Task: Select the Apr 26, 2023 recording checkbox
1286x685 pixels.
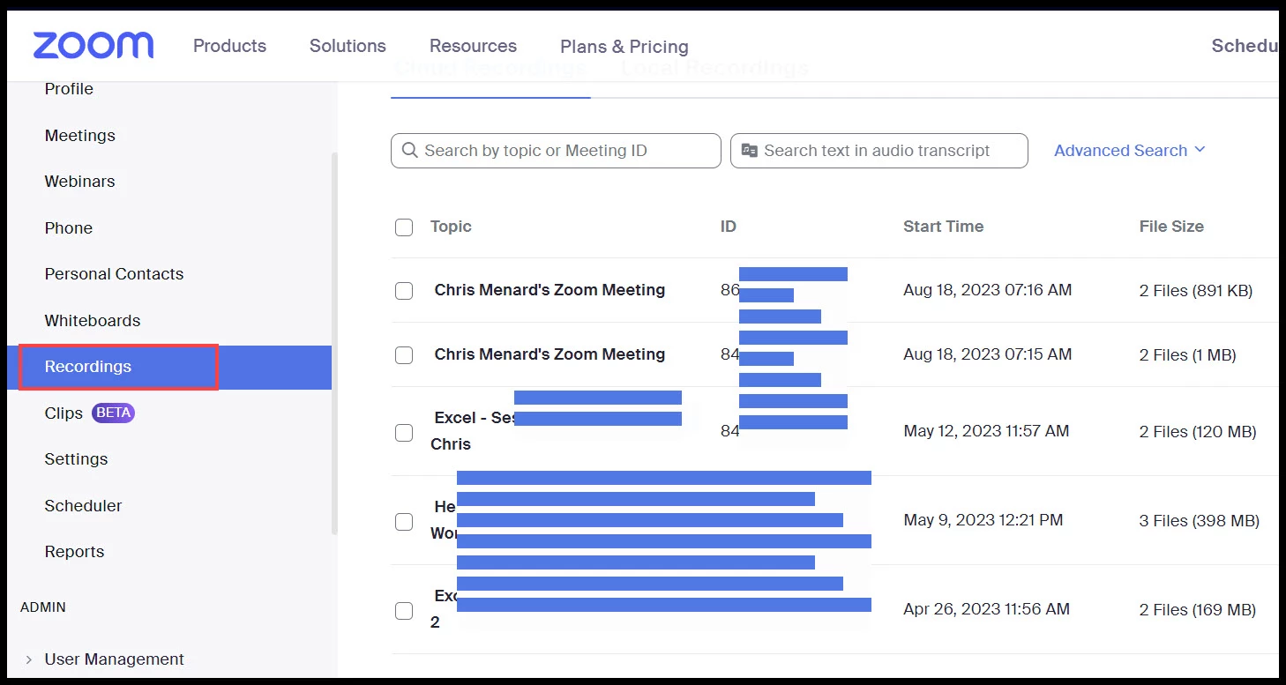Action: point(404,611)
